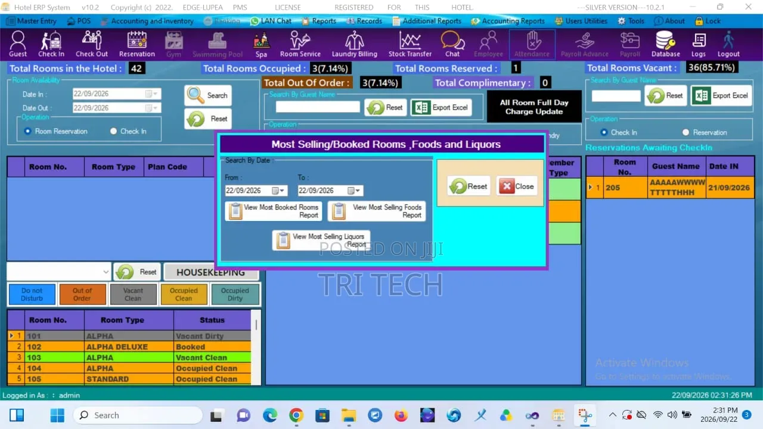
Task: Open the Master Entry menu
Action: click(x=32, y=21)
